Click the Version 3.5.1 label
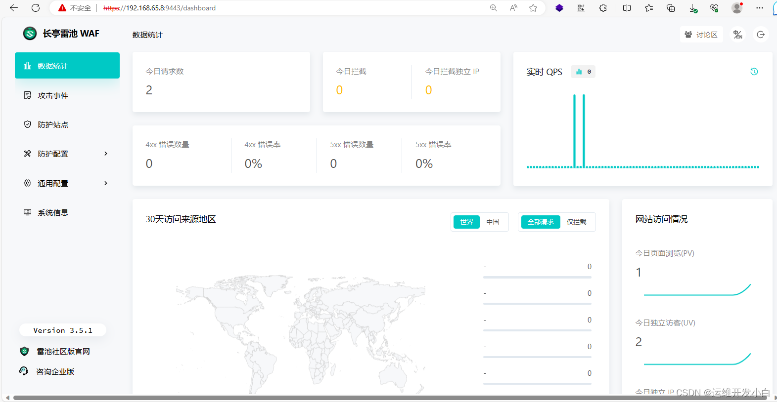Viewport: 777px width, 402px height. 63,330
